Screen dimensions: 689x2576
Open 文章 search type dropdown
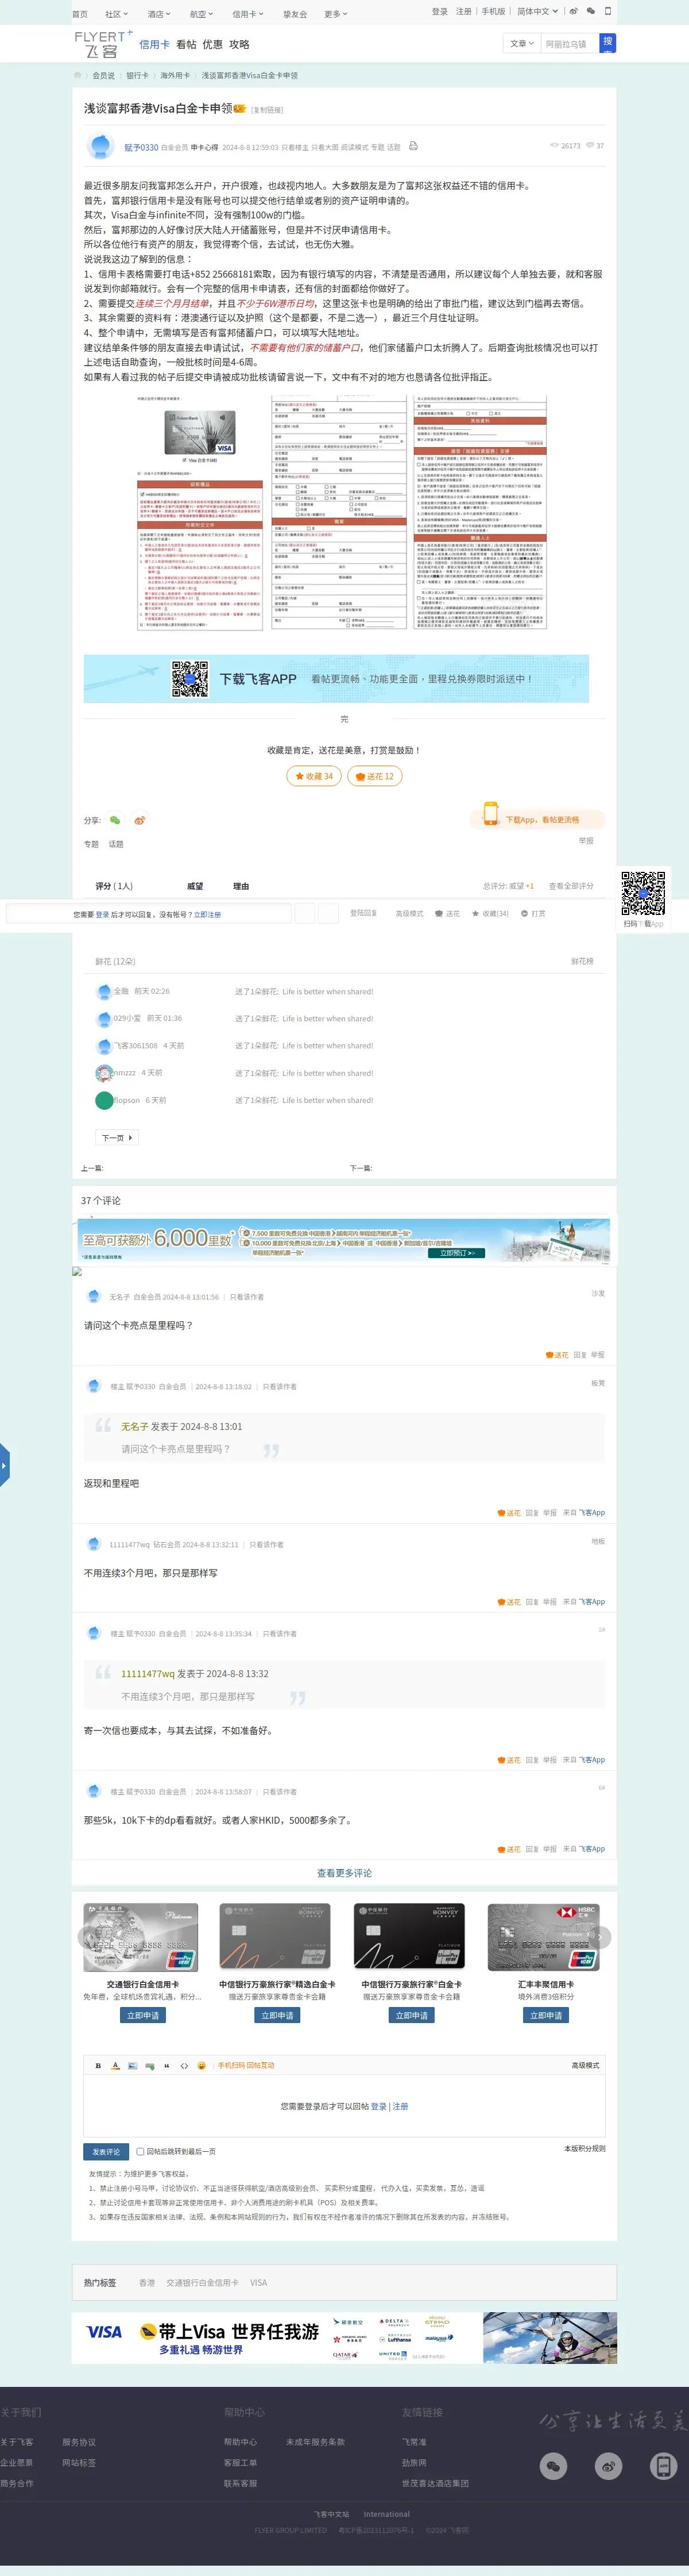522,43
